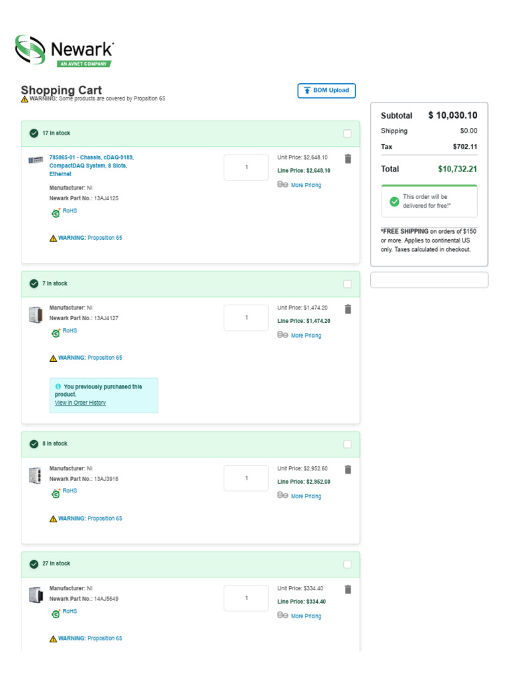Remove item 13AJ4127 with trash icon
This screenshot has height=686, width=514.
pos(348,310)
